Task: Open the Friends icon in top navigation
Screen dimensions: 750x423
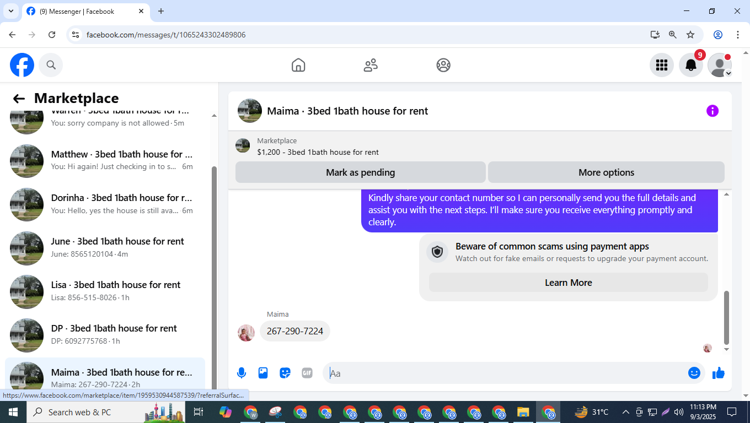Action: (x=371, y=65)
